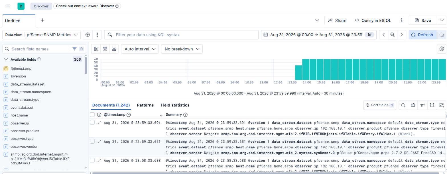Add a new Discover tab
Viewport: 447px width, 174px height.
click(x=42, y=20)
